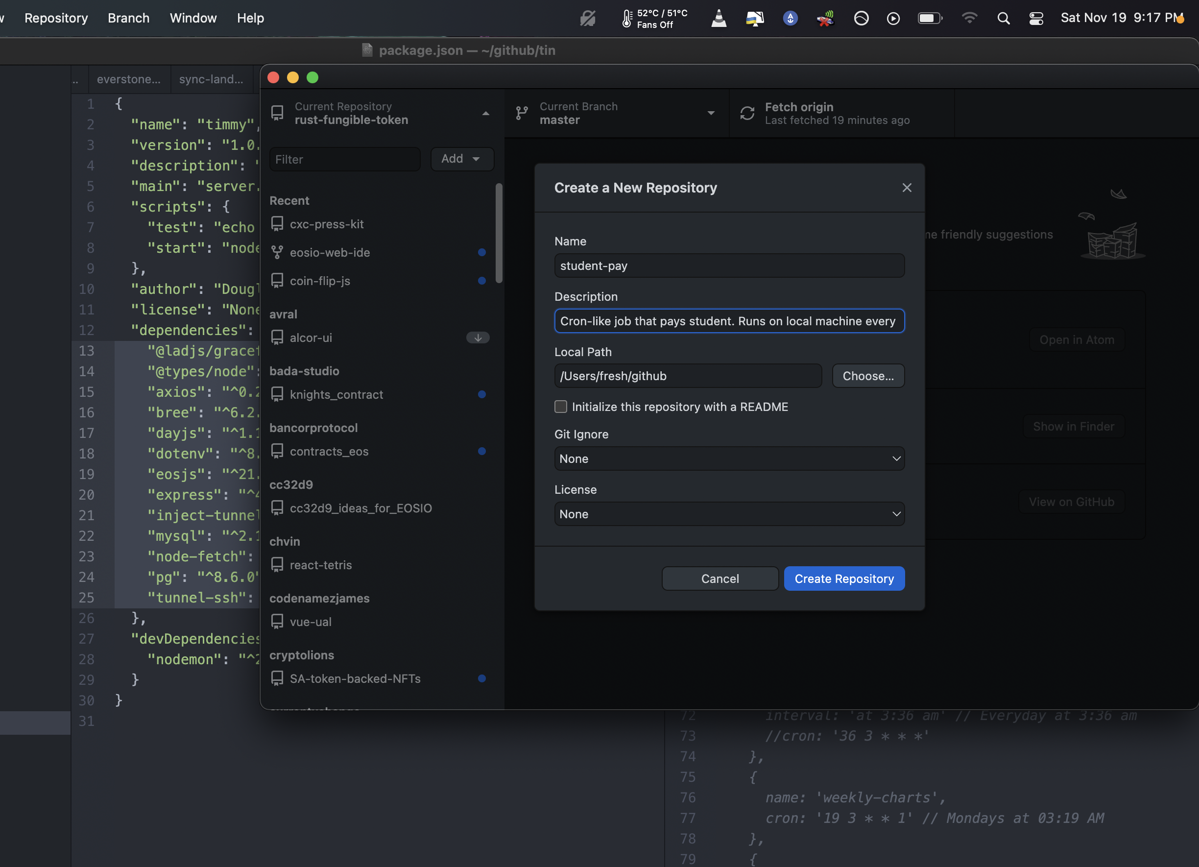The height and width of the screenshot is (867, 1199).
Task: Open Spotlight search in the menu bar
Action: click(1003, 19)
